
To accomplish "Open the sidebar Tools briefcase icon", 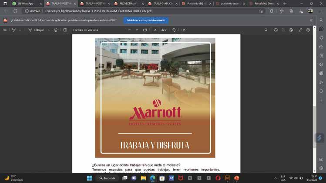I will [x=321, y=47].
